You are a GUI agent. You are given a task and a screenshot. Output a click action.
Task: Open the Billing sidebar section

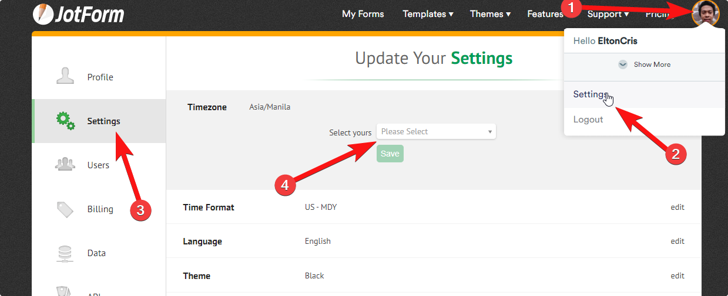click(99, 209)
